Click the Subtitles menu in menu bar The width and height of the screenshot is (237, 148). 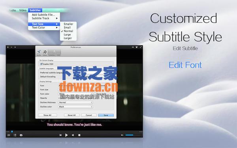[35, 10]
